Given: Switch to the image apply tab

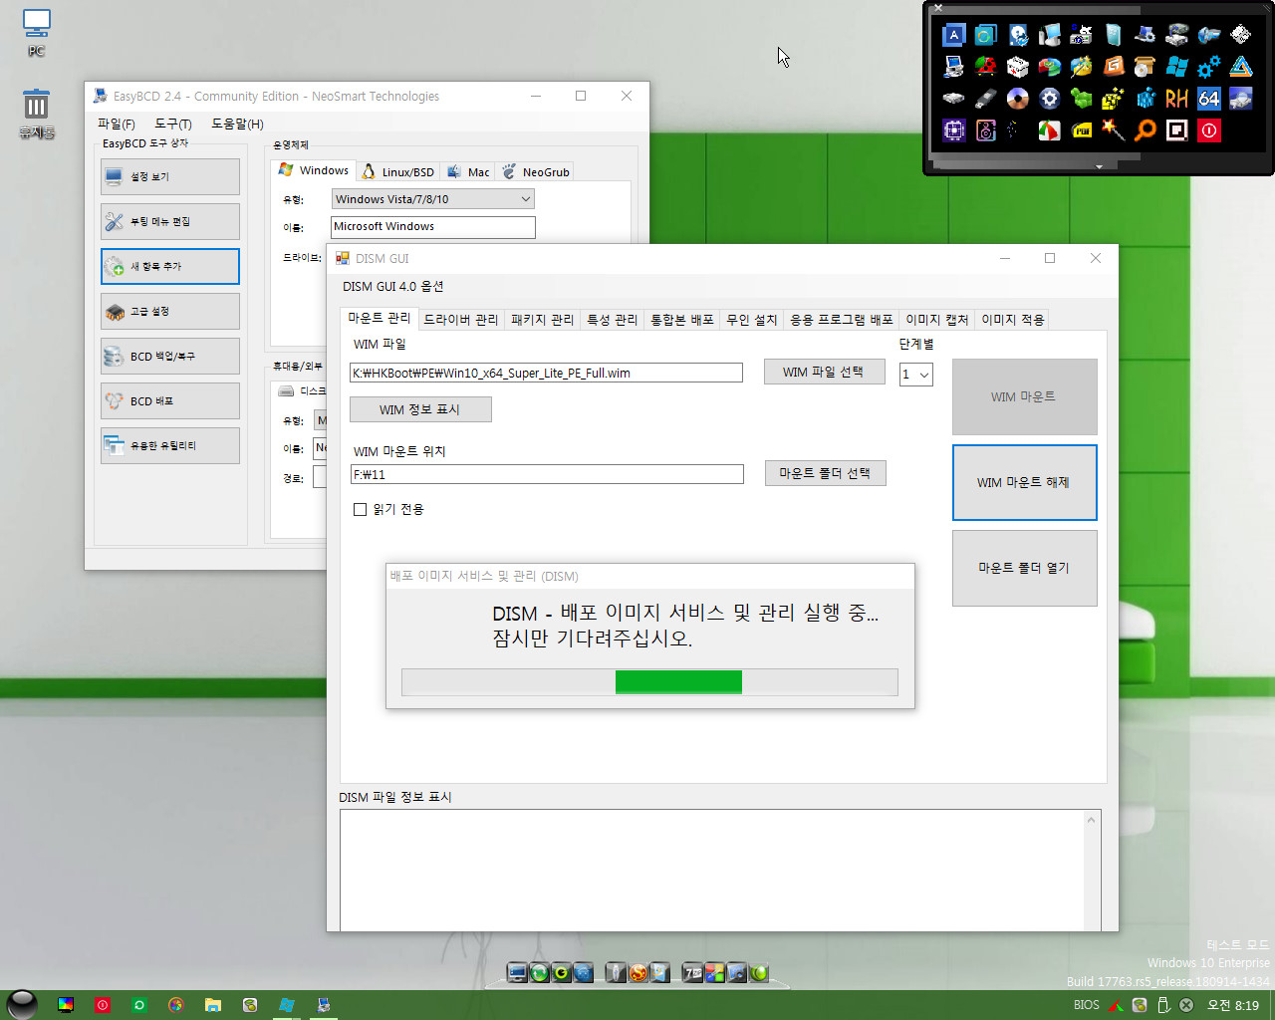Looking at the screenshot, I should point(1012,320).
